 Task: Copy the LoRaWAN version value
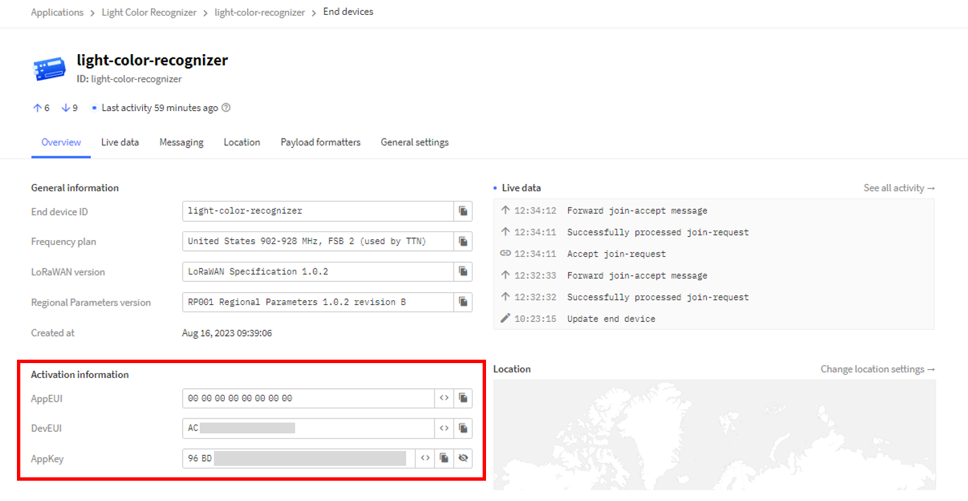pyautogui.click(x=463, y=272)
